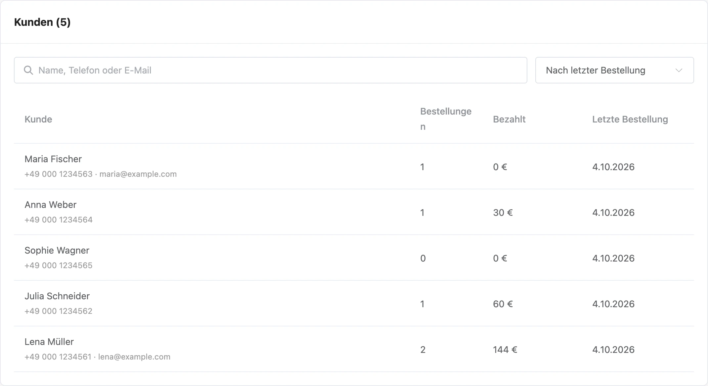Viewport: 708px width, 386px height.
Task: Click Anna Weber's order count 1
Action: [422, 213]
